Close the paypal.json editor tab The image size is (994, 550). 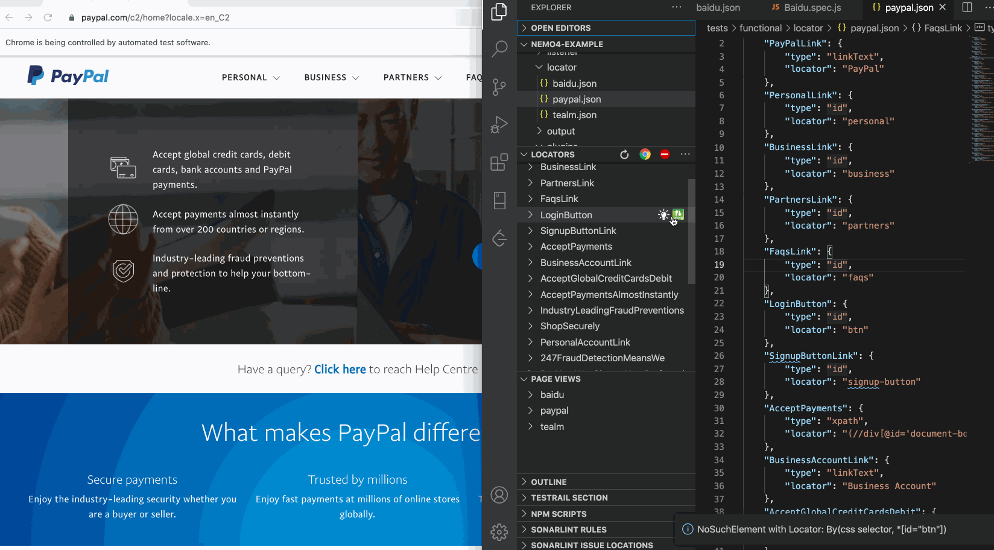943,7
